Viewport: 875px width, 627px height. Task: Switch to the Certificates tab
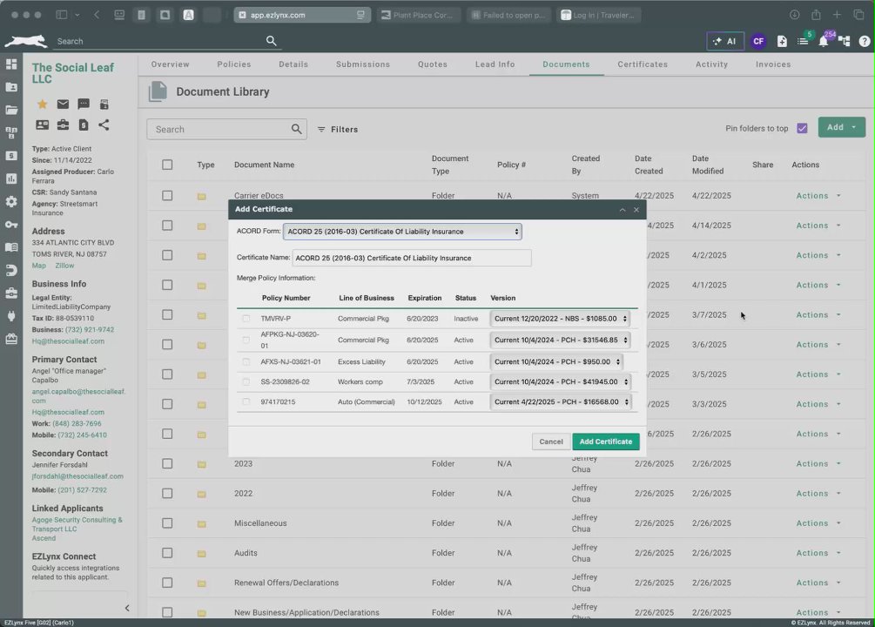(x=643, y=64)
